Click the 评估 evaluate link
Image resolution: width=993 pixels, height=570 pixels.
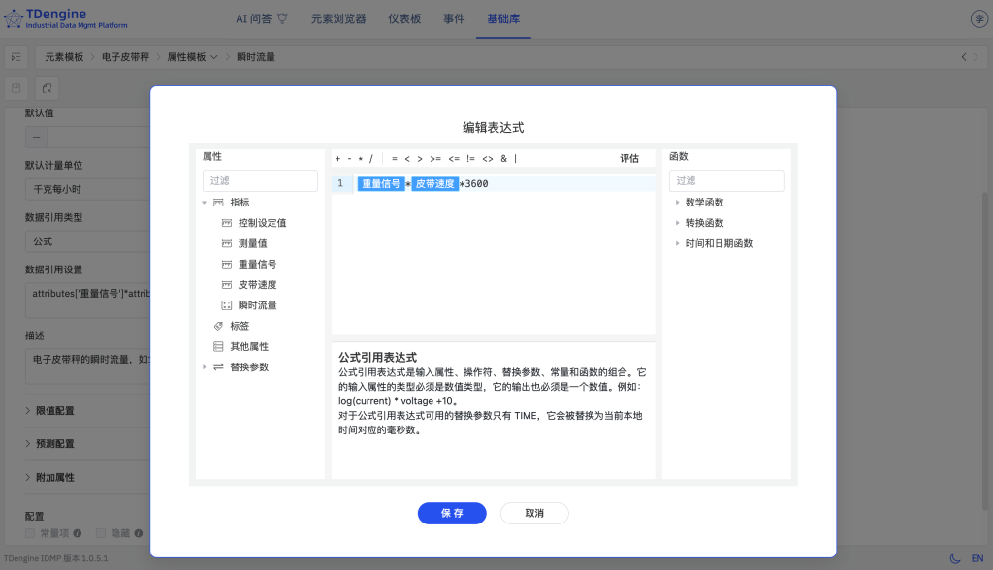(629, 157)
